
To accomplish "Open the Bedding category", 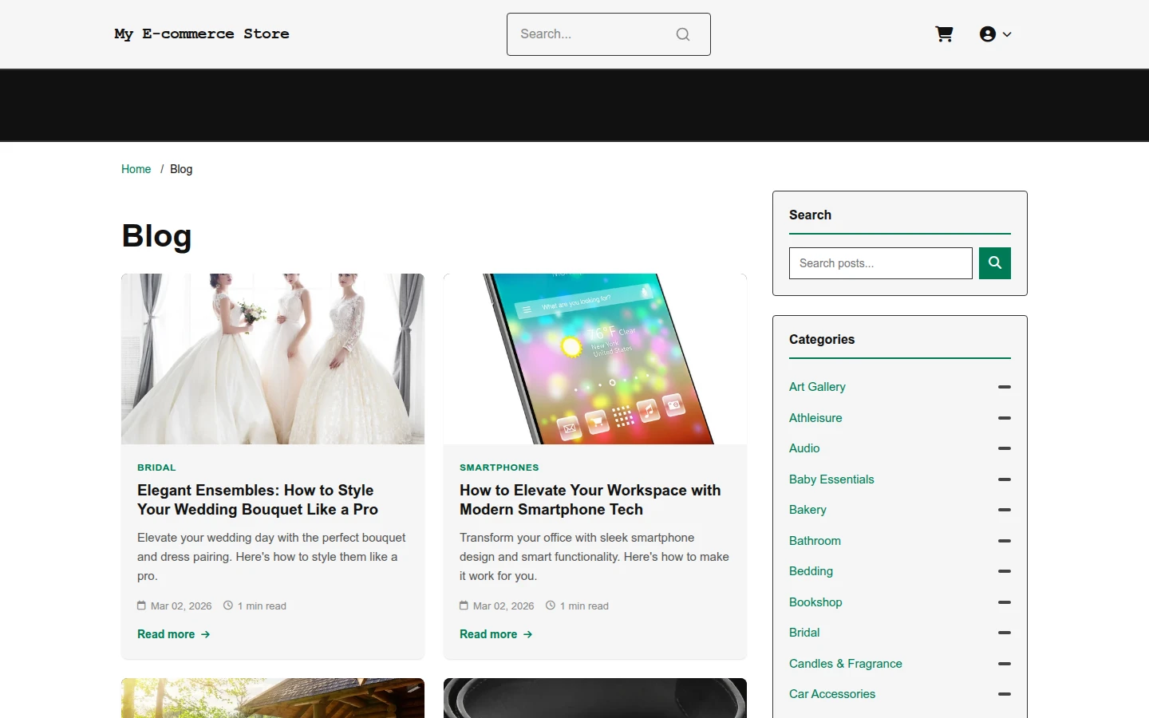I will (x=811, y=571).
